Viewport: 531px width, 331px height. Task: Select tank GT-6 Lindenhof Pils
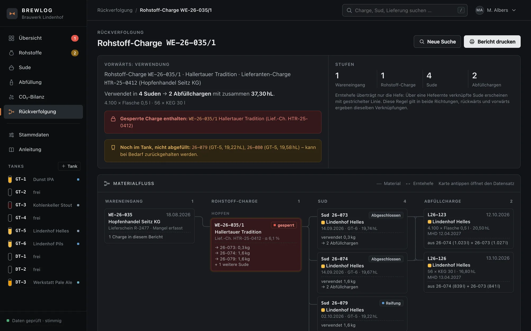pos(44,244)
